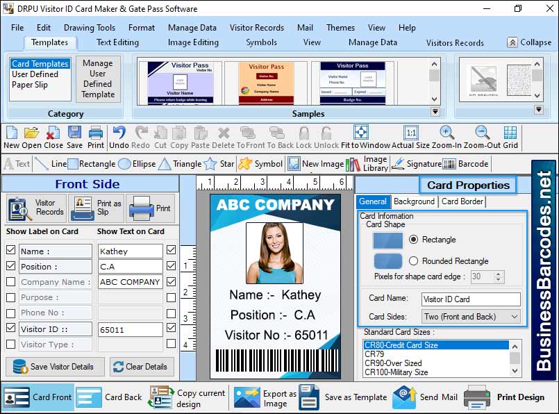Uncheck the Visitor ID checkbox
The image size is (559, 414).
click(10, 328)
